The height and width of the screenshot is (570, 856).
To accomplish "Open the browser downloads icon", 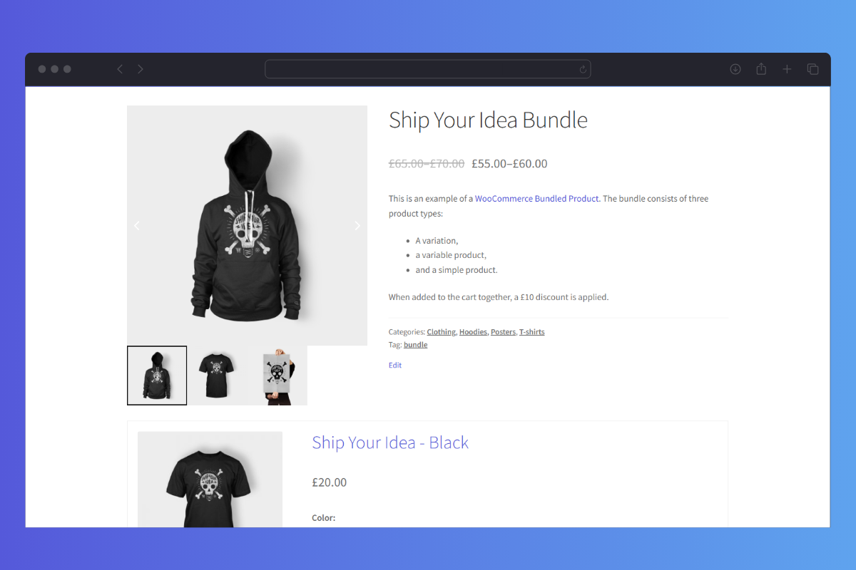I will [x=735, y=69].
